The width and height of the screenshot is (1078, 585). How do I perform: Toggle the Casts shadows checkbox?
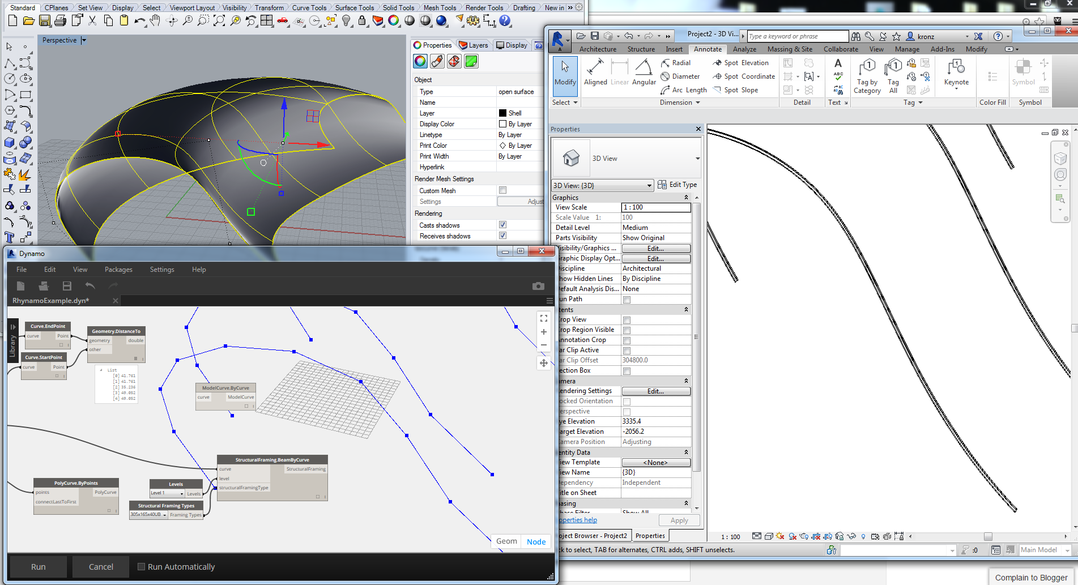[x=502, y=225]
